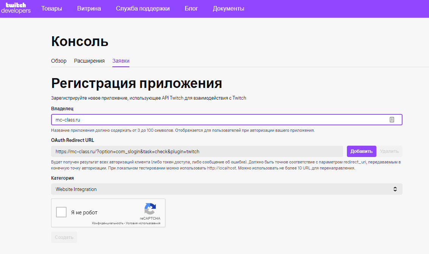Viewport: 429px width, 254px height.
Task: Expand the Категория dropdown arrows
Action: (395, 189)
